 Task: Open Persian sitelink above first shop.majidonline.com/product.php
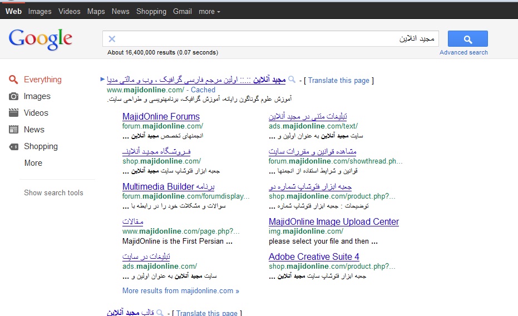pyautogui.click(x=310, y=186)
